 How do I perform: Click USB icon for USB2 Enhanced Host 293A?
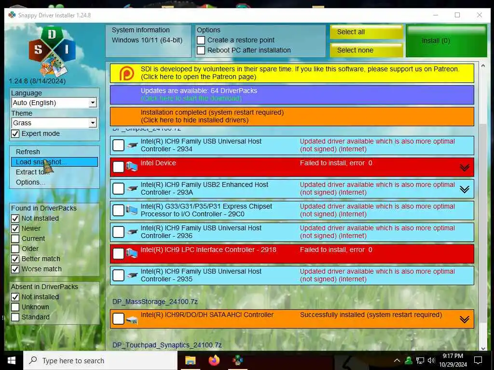coord(132,189)
